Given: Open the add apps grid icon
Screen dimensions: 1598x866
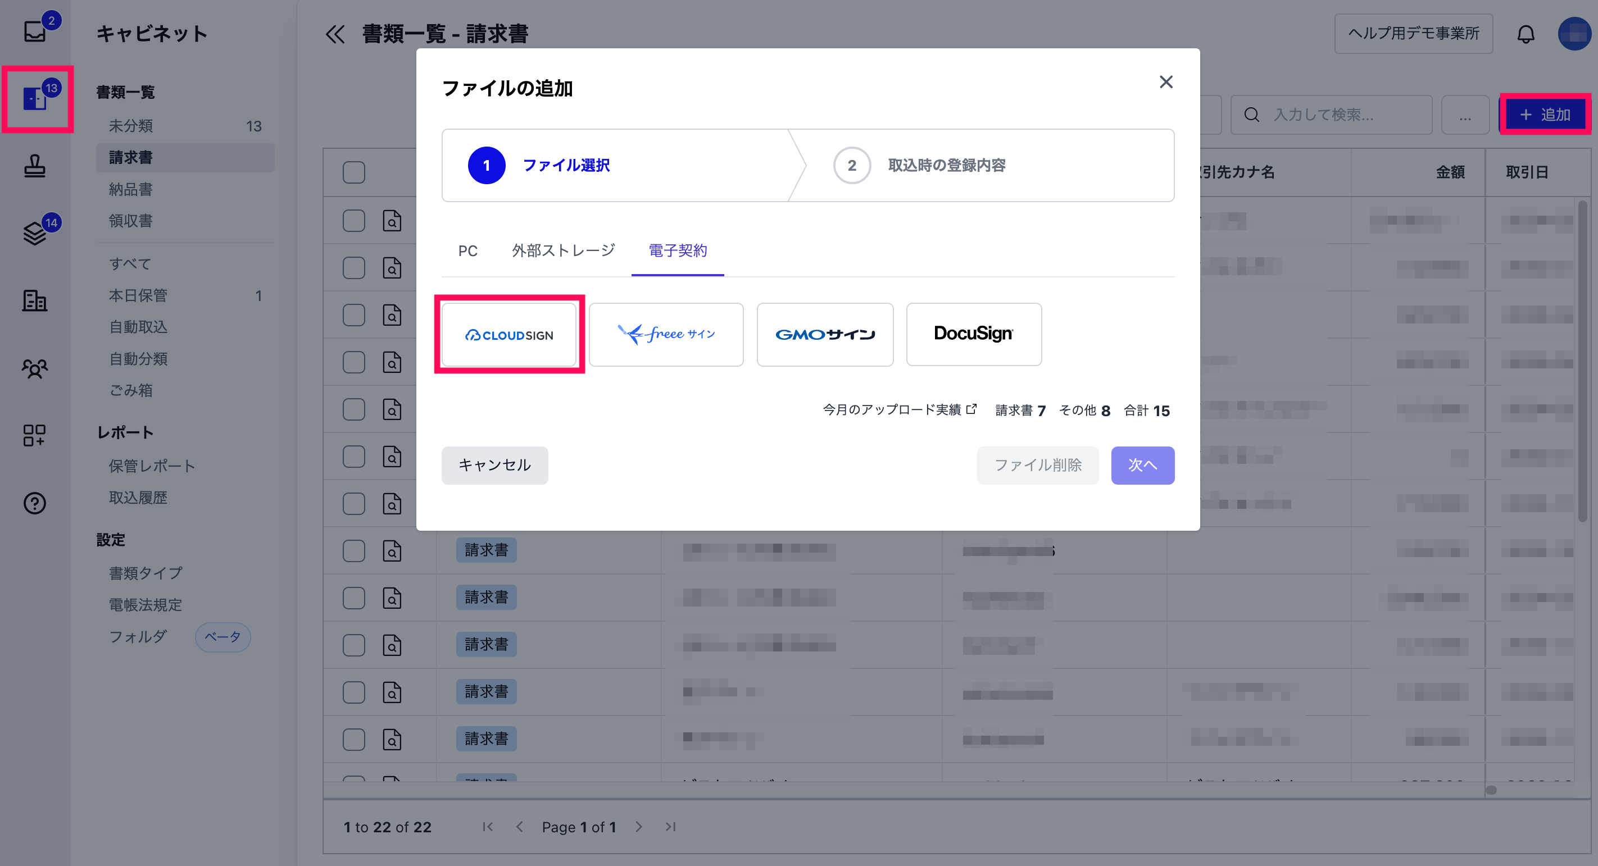Looking at the screenshot, I should (35, 435).
